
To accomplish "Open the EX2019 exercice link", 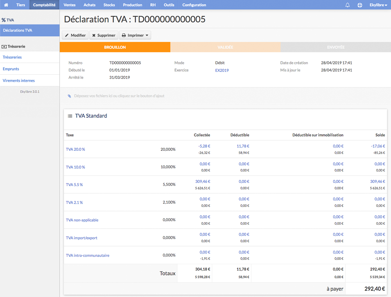I will [x=222, y=70].
